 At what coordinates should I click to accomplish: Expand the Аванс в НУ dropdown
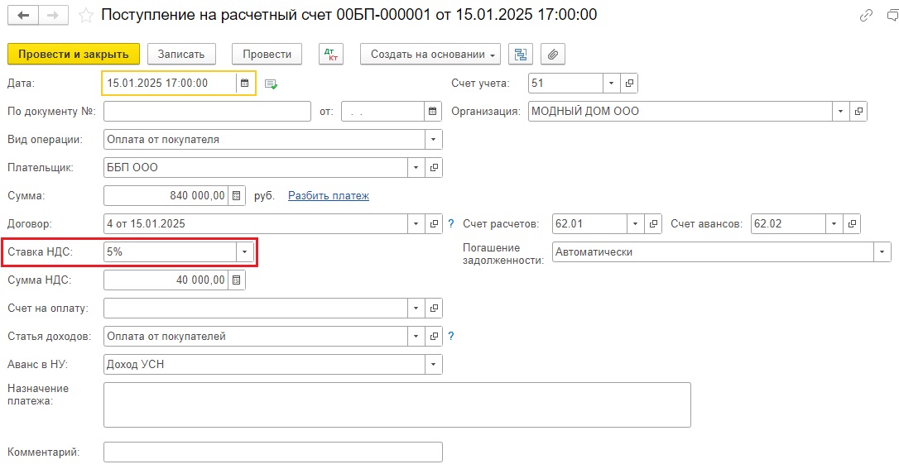(434, 365)
